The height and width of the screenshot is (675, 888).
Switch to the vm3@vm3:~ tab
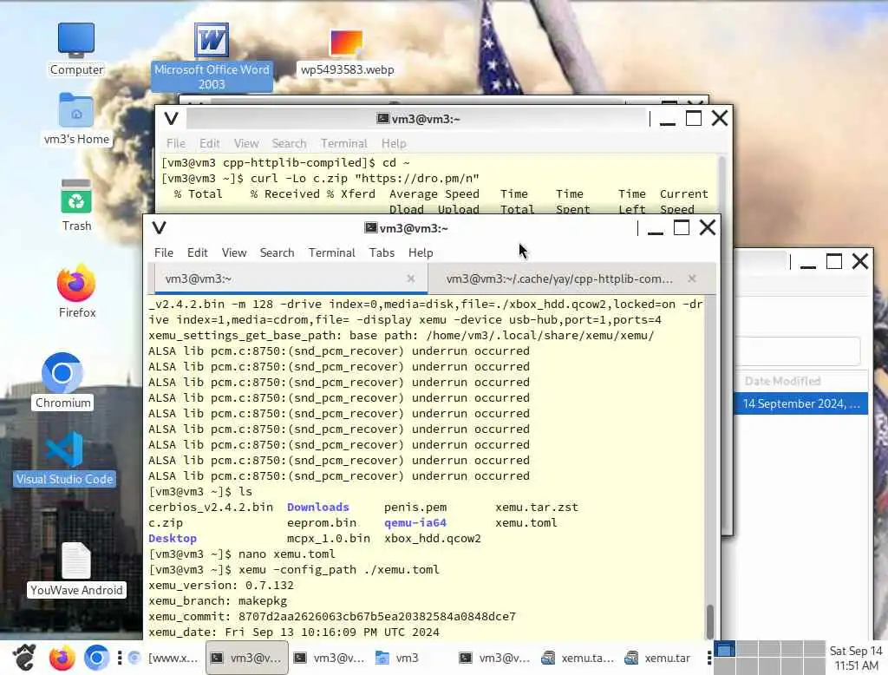pyautogui.click(x=290, y=279)
